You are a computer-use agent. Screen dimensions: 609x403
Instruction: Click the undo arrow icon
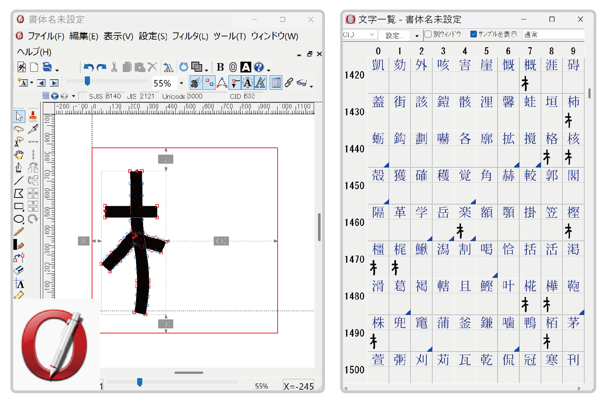88,67
